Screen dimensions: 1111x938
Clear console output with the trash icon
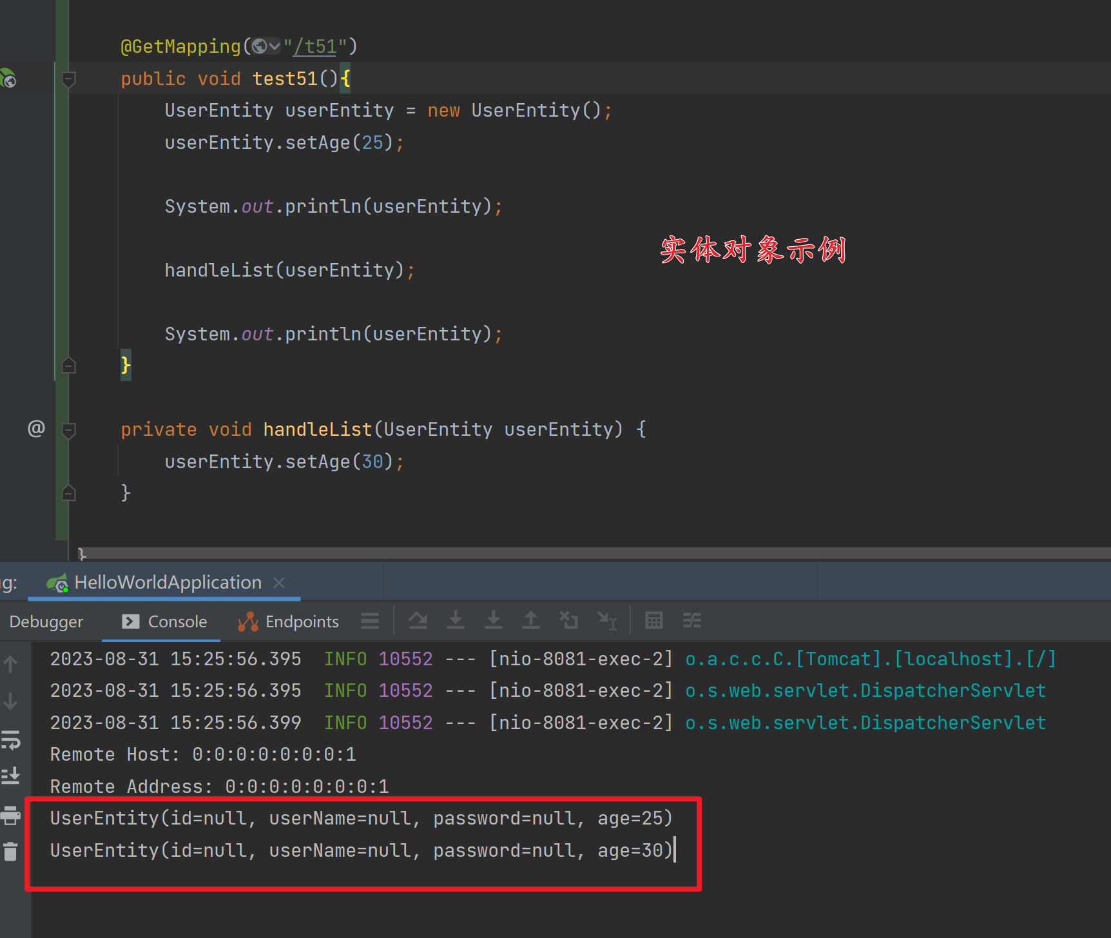(10, 852)
